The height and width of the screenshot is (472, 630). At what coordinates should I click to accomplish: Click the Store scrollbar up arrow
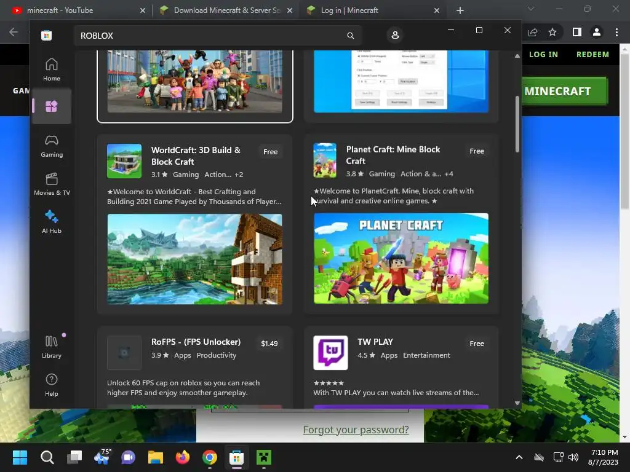(x=517, y=56)
